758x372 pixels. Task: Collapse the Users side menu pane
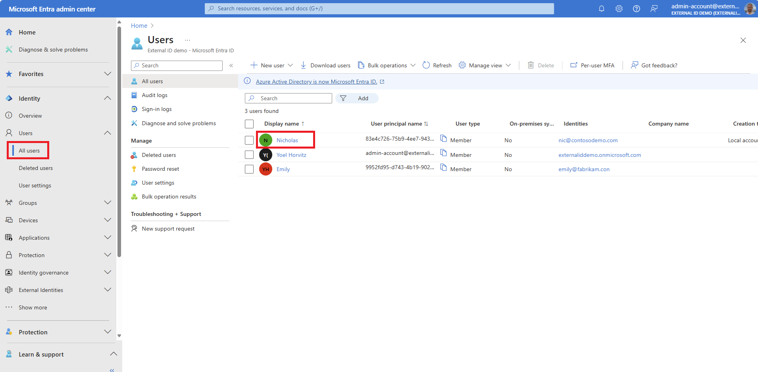(231, 65)
